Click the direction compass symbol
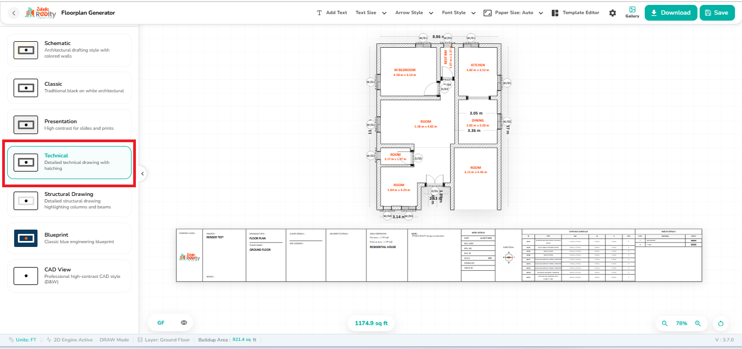Viewport: 742px width, 349px height. 508,257
